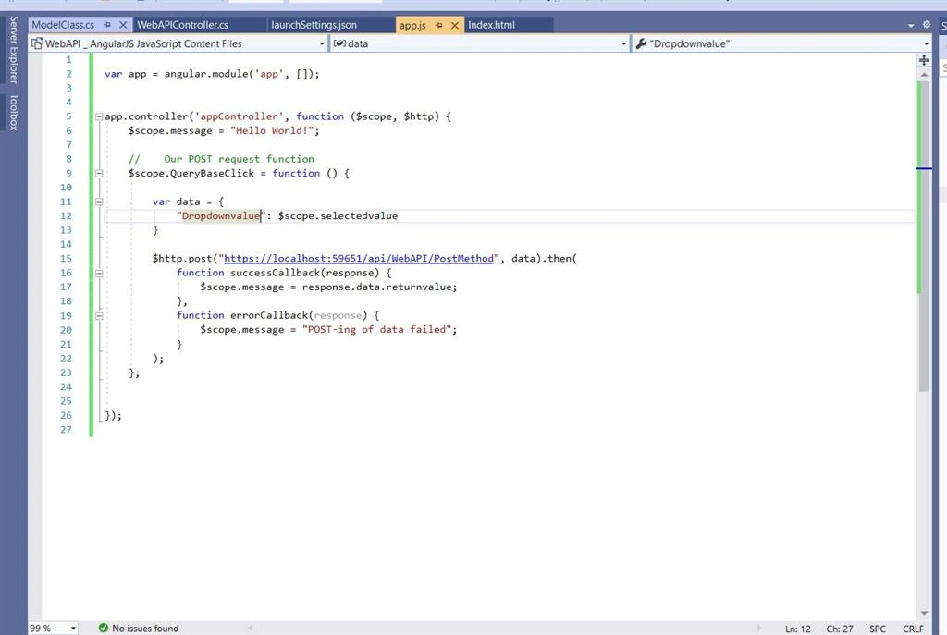Click line number 27 in the margin
The width and height of the screenshot is (947, 635).
coord(66,429)
